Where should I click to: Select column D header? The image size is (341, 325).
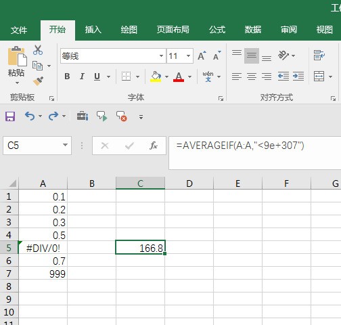[189, 183]
